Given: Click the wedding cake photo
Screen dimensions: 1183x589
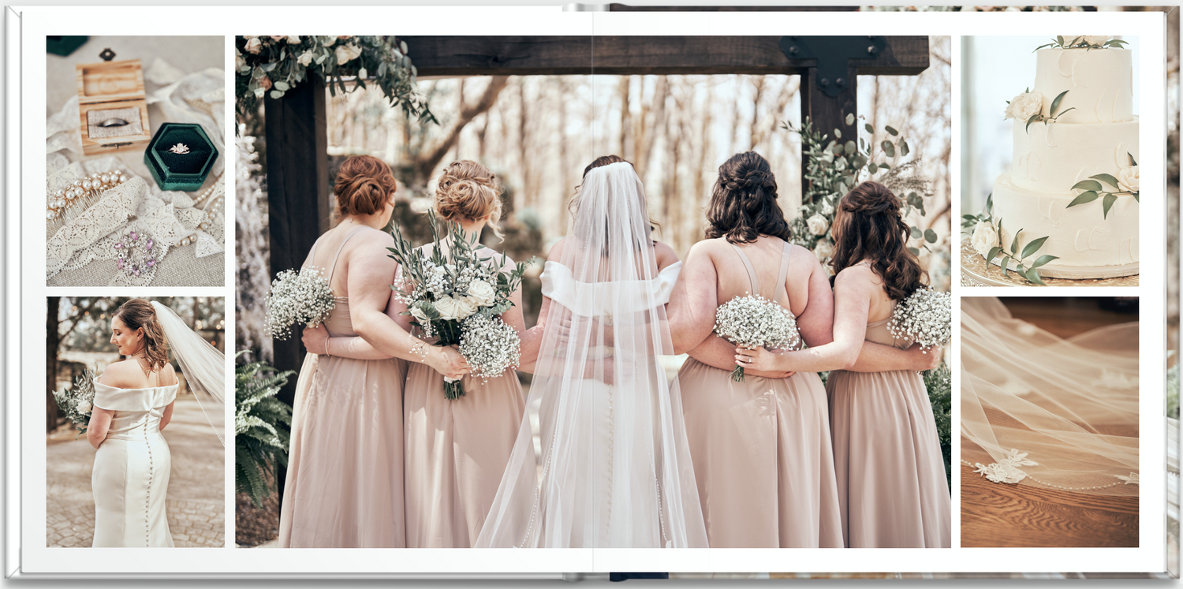Looking at the screenshot, I should (x=1049, y=160).
